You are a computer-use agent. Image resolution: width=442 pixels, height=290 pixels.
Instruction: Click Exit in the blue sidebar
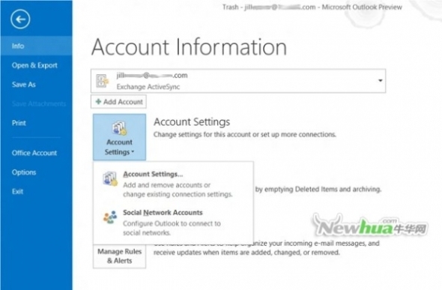(x=17, y=192)
